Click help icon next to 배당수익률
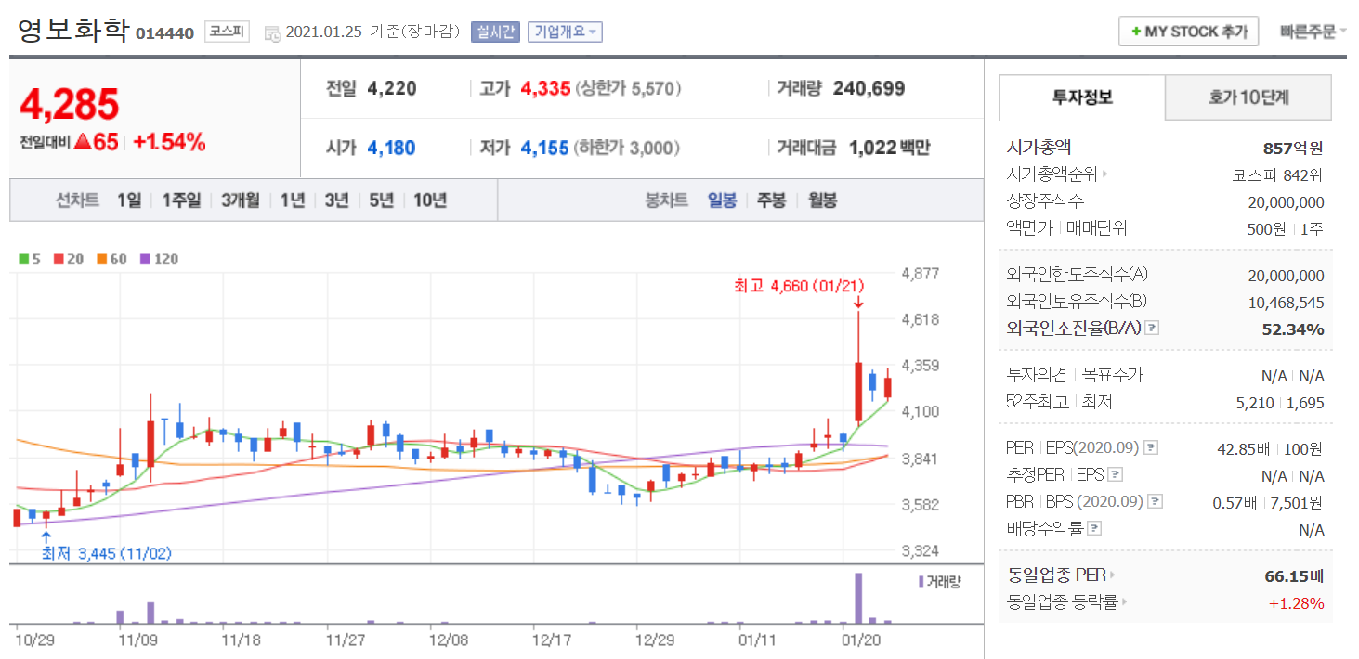This screenshot has height=659, width=1359. click(x=1094, y=529)
